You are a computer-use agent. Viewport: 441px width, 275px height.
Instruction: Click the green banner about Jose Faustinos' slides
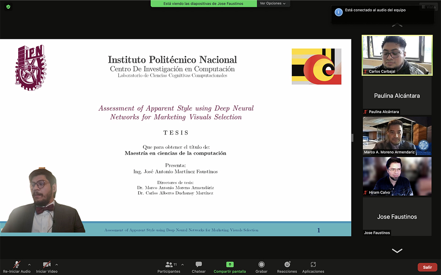tap(204, 3)
